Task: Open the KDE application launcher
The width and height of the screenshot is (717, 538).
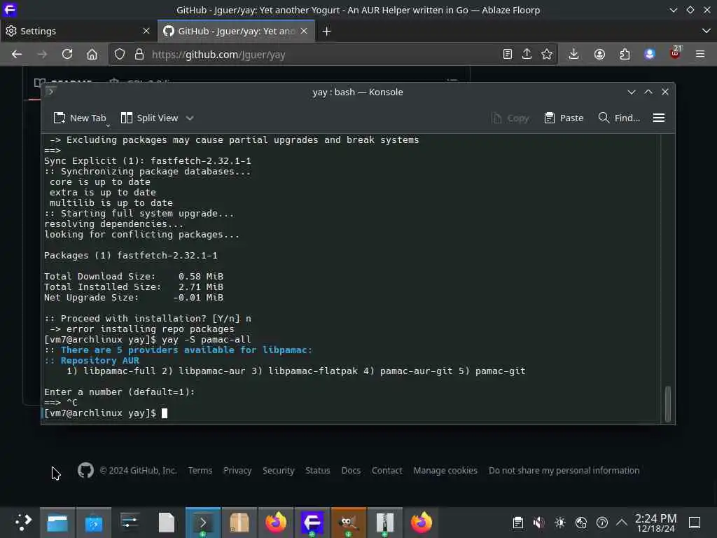Action: point(22,523)
